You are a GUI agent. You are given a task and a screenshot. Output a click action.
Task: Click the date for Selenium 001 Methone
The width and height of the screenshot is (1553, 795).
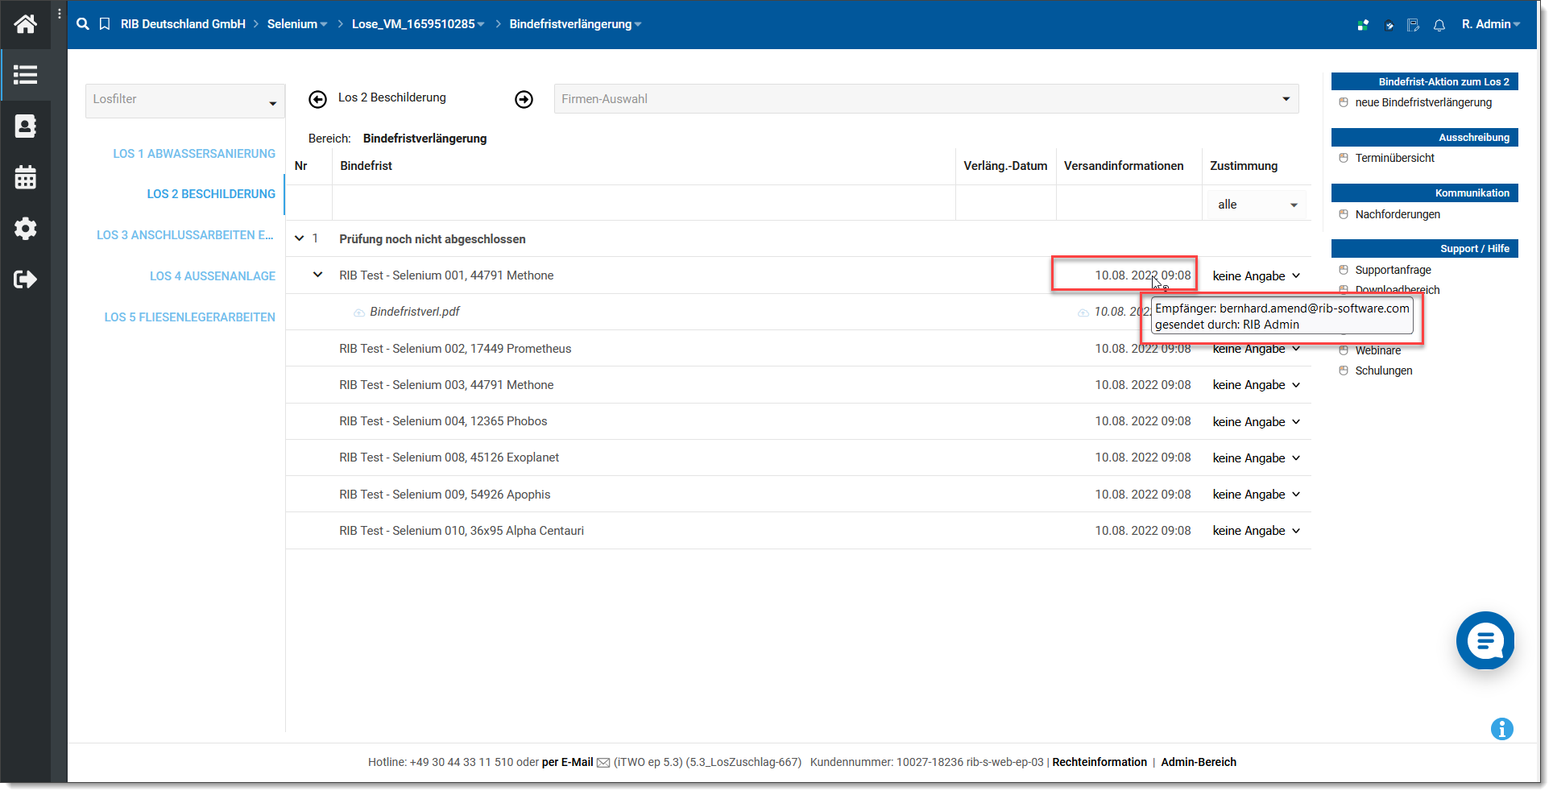coord(1142,275)
